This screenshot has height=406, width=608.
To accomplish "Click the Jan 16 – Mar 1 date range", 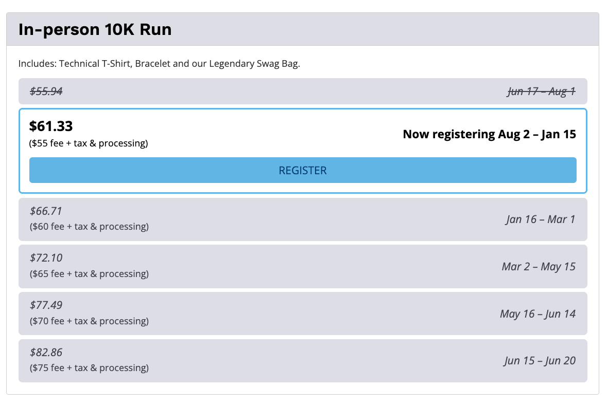I will point(540,219).
